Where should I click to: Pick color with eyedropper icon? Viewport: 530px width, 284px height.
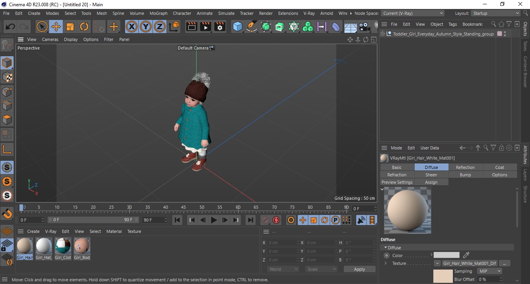click(466, 255)
